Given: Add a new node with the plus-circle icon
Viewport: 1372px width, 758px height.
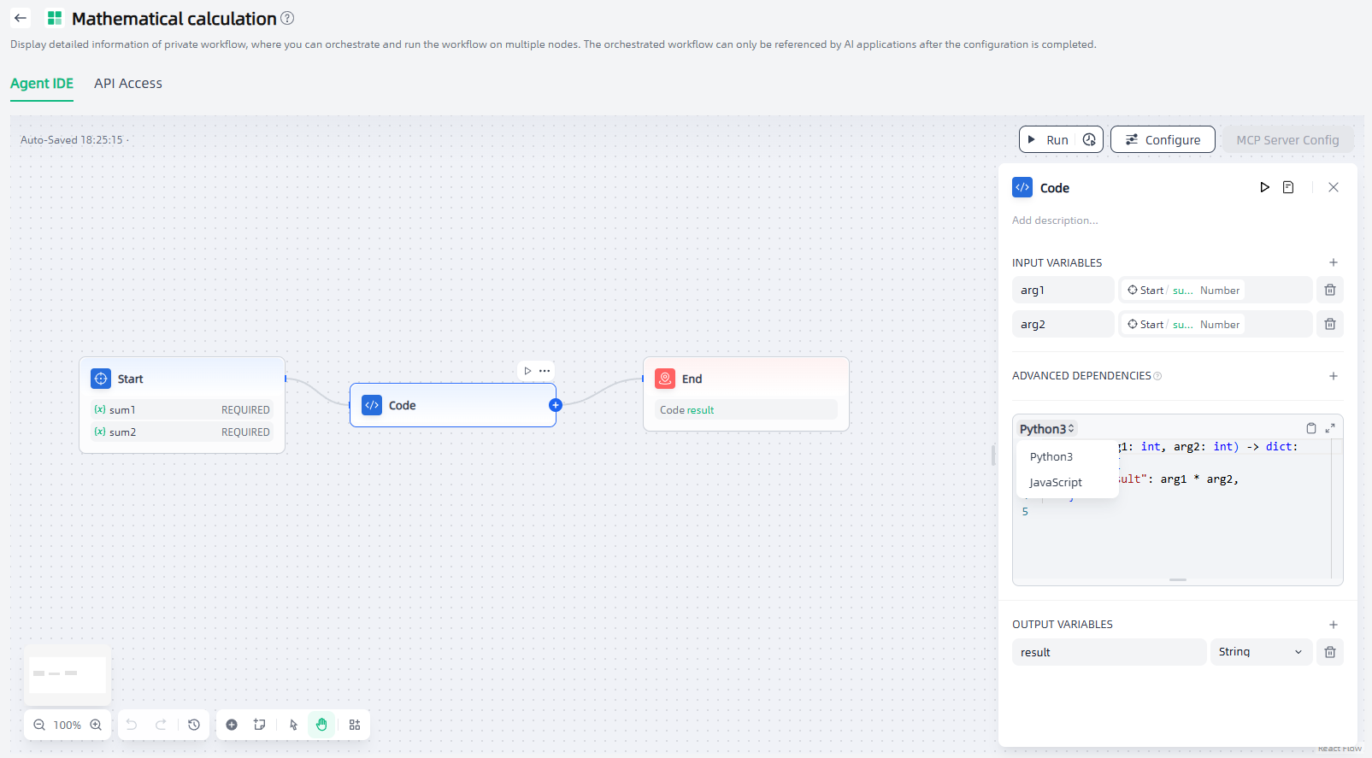Looking at the screenshot, I should tap(232, 725).
